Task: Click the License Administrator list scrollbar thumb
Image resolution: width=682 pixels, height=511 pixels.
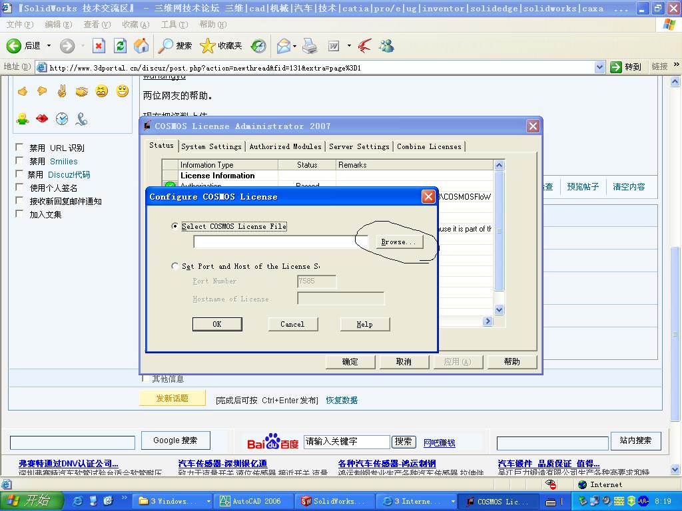Action: tap(500, 231)
